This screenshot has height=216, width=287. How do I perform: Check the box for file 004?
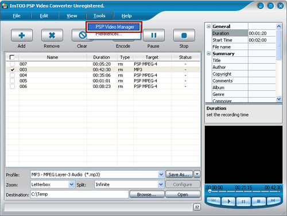12,75
